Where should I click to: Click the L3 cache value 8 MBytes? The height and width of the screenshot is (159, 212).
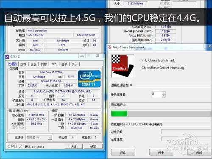pos(77,128)
